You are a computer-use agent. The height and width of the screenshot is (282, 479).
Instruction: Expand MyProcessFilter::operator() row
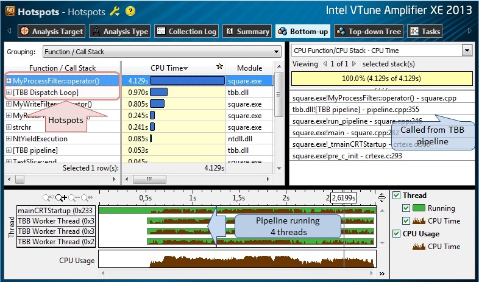[x=9, y=81]
